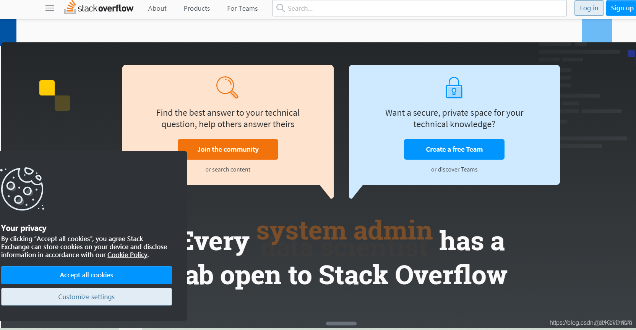Click Accept all cookies button

click(86, 275)
